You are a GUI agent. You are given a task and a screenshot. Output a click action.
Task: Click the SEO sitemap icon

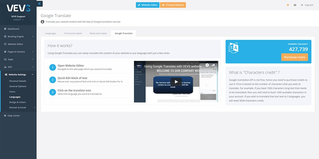point(5,67)
